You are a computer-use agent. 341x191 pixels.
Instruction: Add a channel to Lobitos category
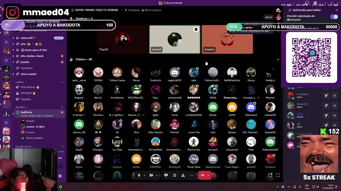coord(62,82)
